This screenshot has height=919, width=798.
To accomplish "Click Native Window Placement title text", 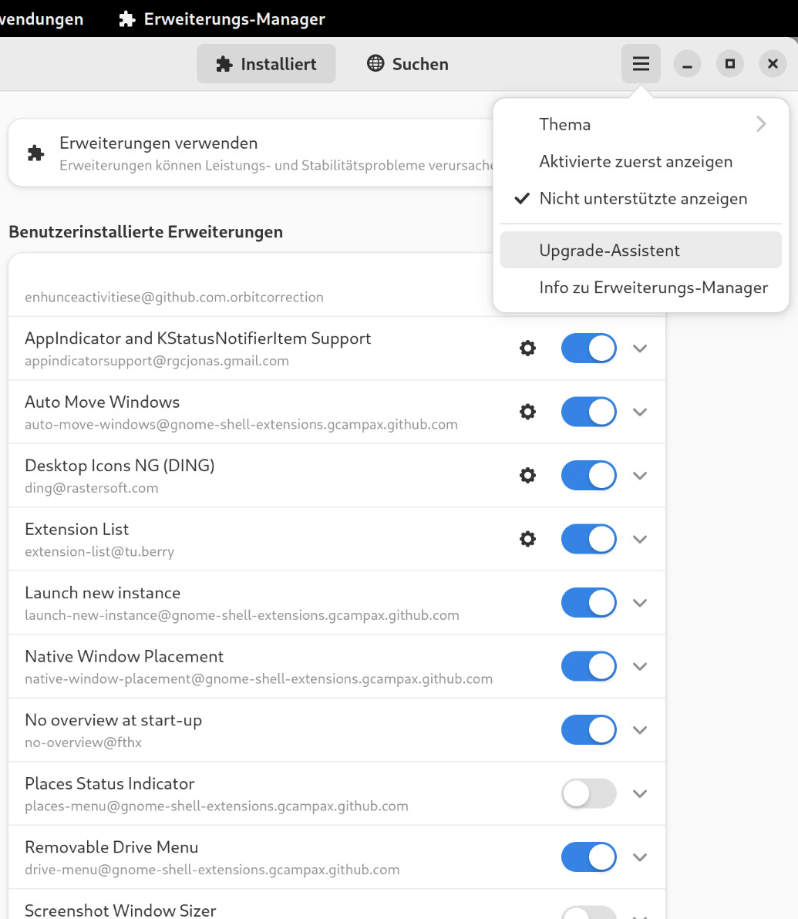I will click(124, 656).
